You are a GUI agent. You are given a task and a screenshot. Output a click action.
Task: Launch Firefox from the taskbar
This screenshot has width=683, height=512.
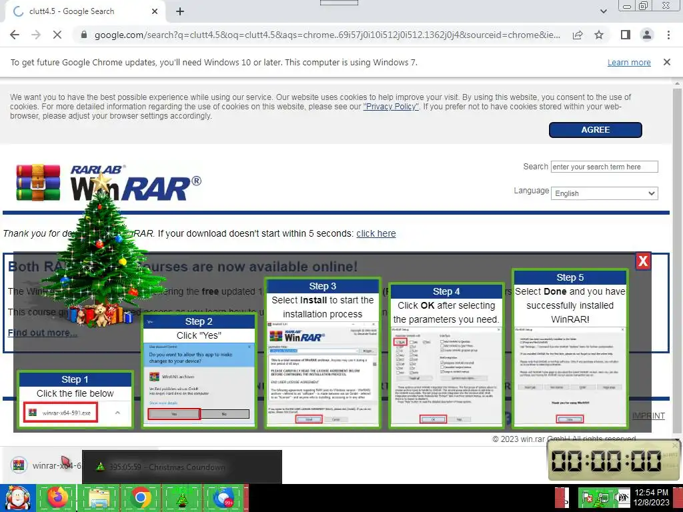57,497
